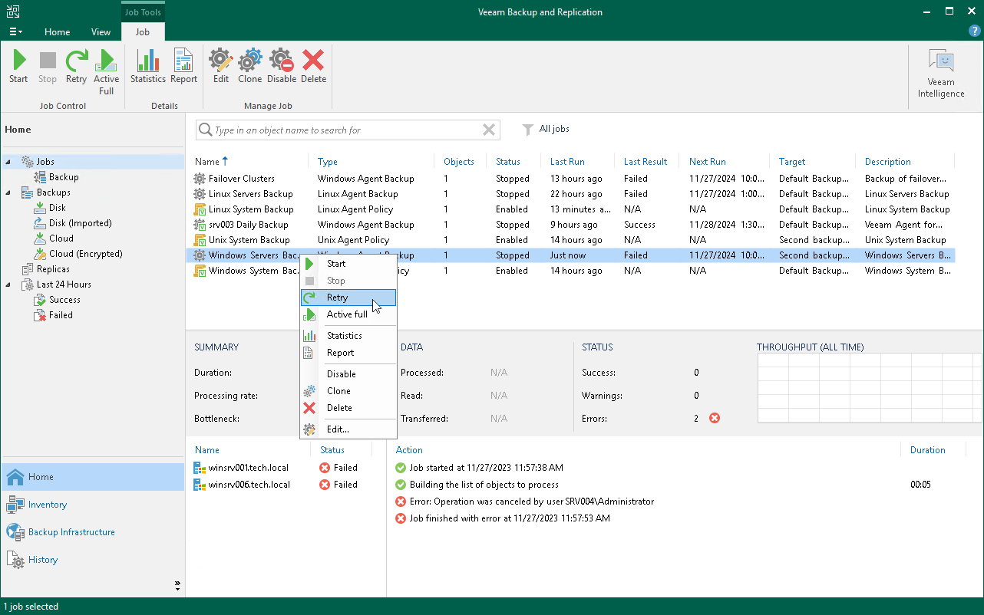Open the Home navigation view

pyautogui.click(x=93, y=477)
